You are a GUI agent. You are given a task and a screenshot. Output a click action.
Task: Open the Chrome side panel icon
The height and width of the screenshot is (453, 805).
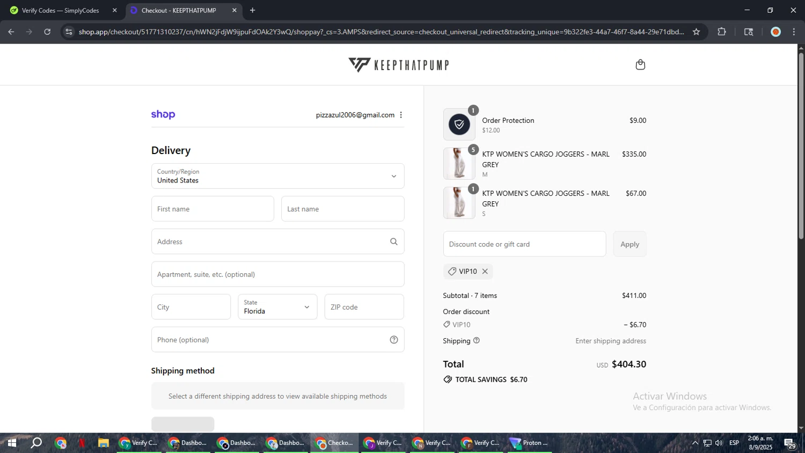click(x=749, y=32)
